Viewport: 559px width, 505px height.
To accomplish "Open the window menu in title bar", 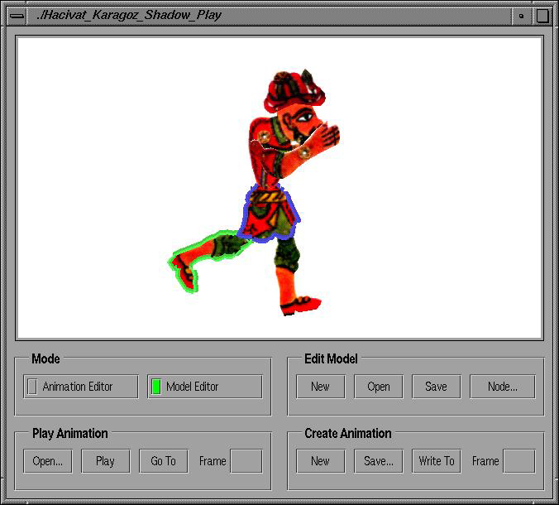I will tap(16, 15).
